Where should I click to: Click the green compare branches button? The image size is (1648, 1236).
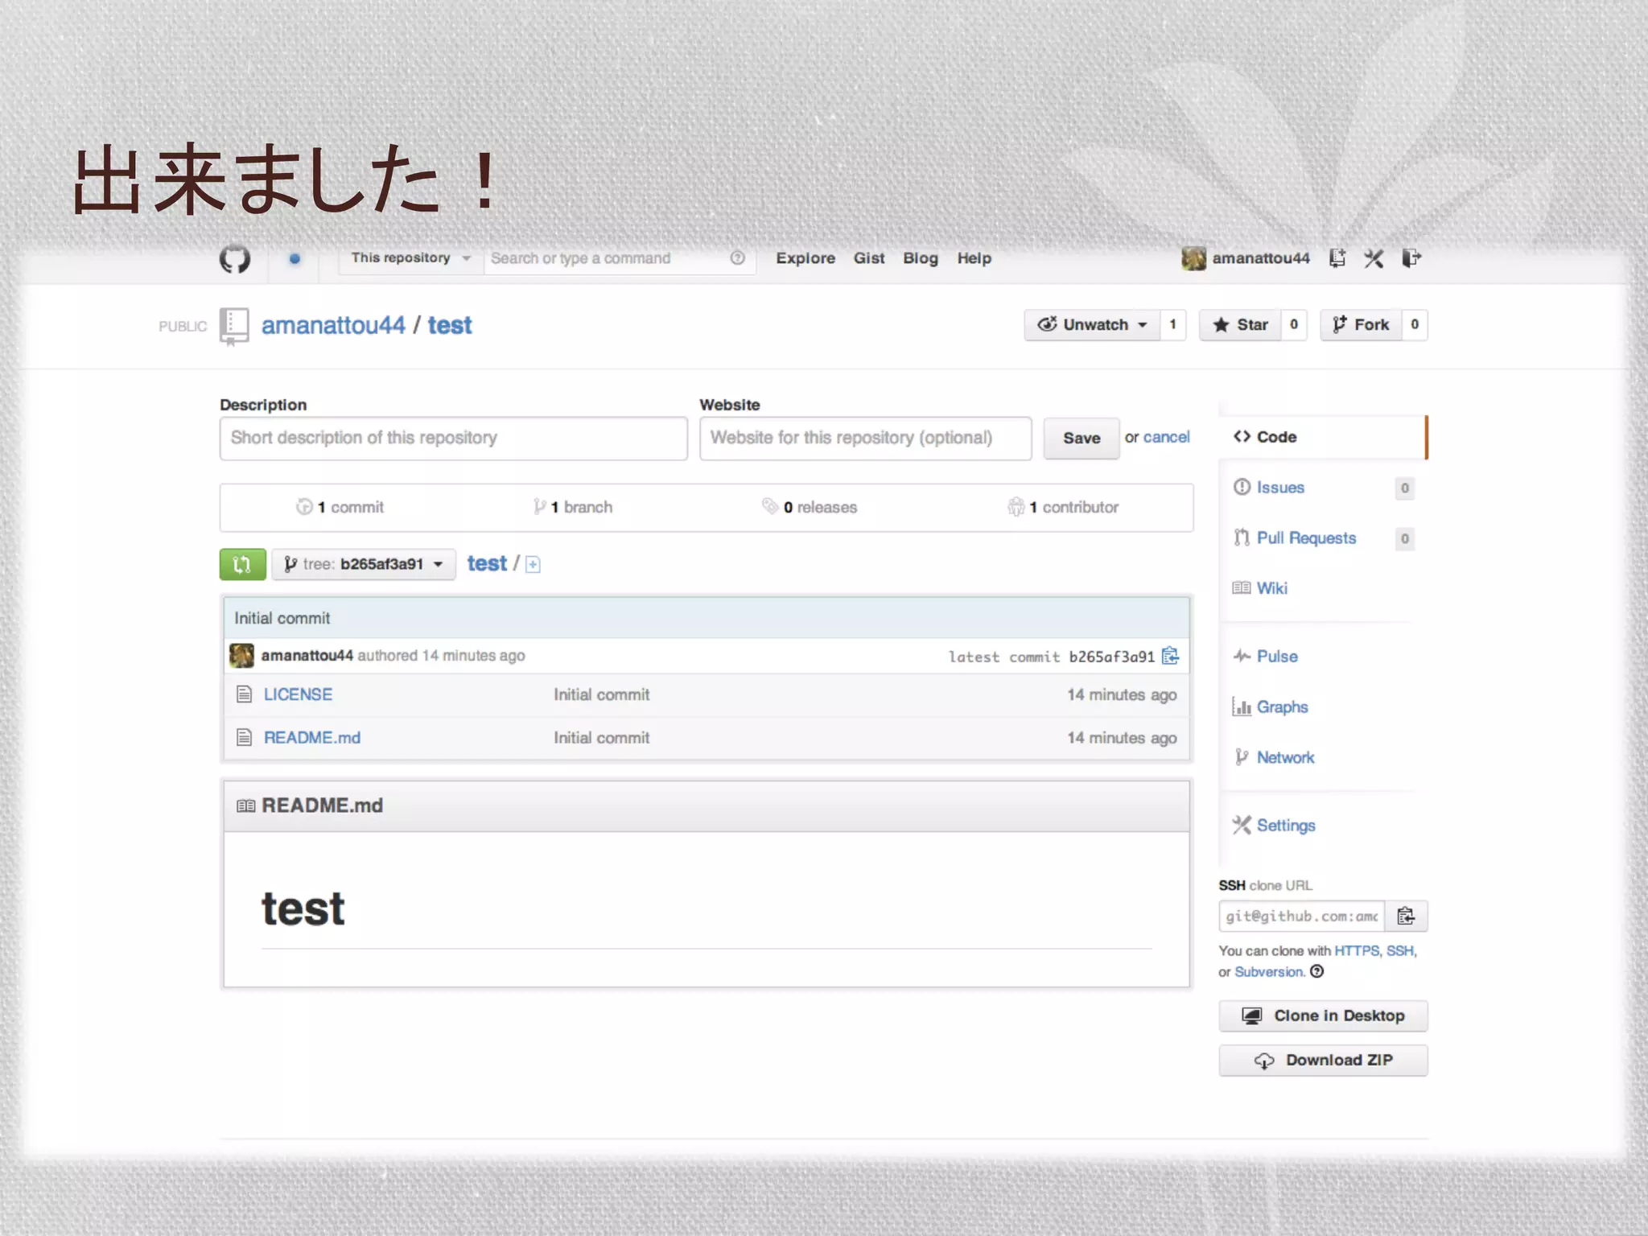[242, 564]
